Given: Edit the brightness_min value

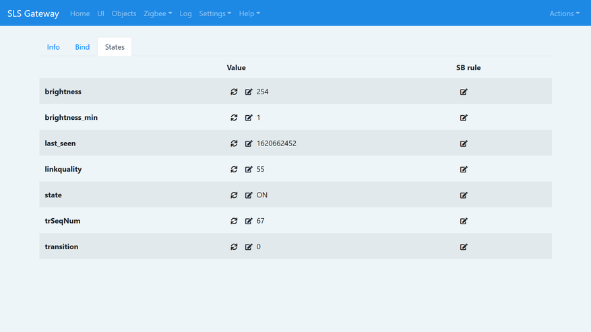Looking at the screenshot, I should coord(249,118).
